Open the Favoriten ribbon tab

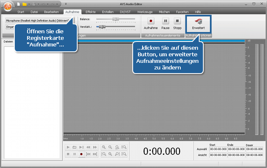(x=182, y=12)
